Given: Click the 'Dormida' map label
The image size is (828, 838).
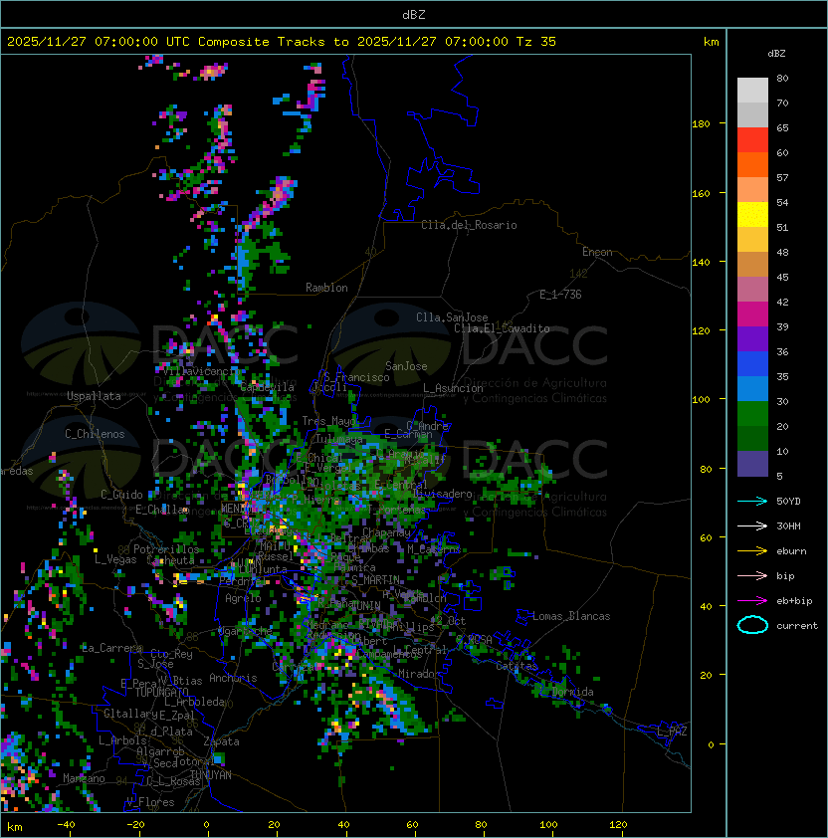Looking at the screenshot, I should click(572, 692).
